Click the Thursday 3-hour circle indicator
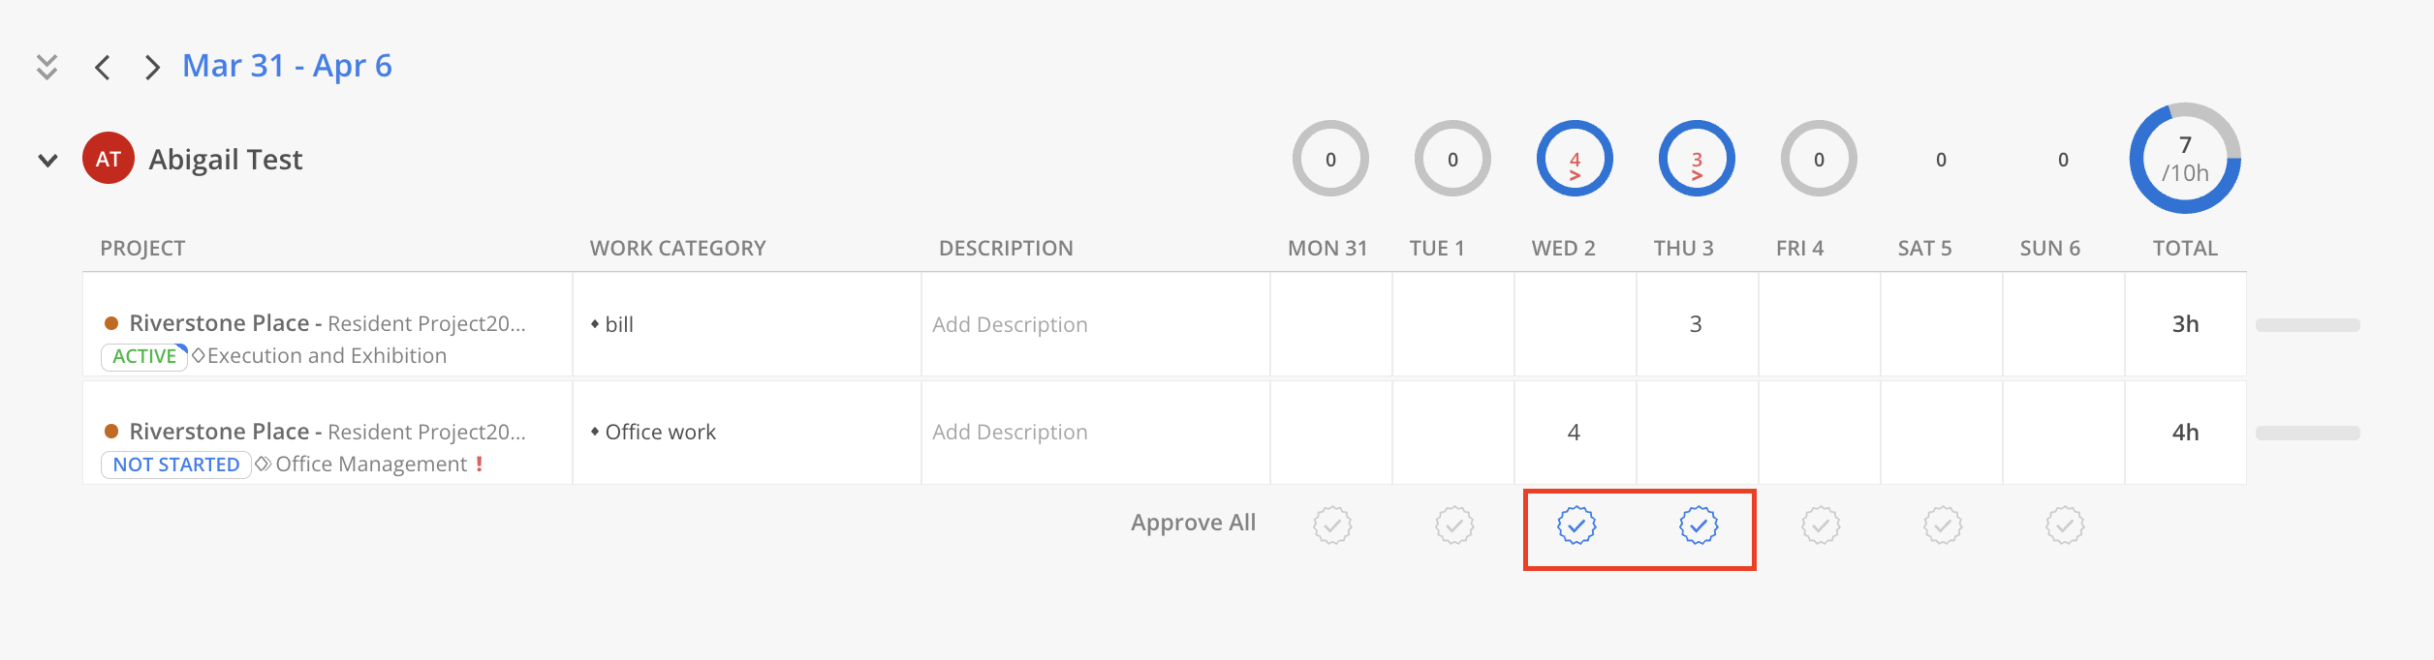Image resolution: width=2434 pixels, height=660 pixels. pyautogui.click(x=1697, y=159)
